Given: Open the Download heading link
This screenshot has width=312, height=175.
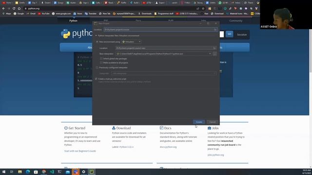Looking at the screenshot, I should click(x=121, y=128).
